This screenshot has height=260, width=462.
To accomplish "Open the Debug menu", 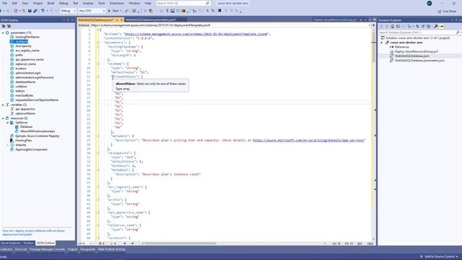I will (x=64, y=3).
